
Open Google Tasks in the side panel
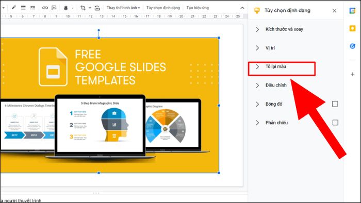tap(352, 46)
